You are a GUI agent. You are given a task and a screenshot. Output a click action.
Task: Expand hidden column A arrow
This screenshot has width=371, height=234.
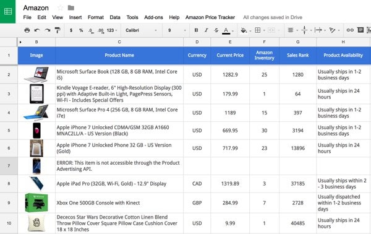pos(20,42)
